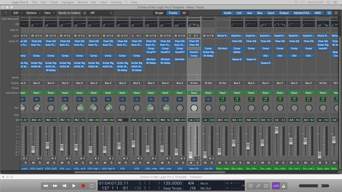Click the Rewind transport button
The image size is (342, 192).
click(x=46, y=186)
